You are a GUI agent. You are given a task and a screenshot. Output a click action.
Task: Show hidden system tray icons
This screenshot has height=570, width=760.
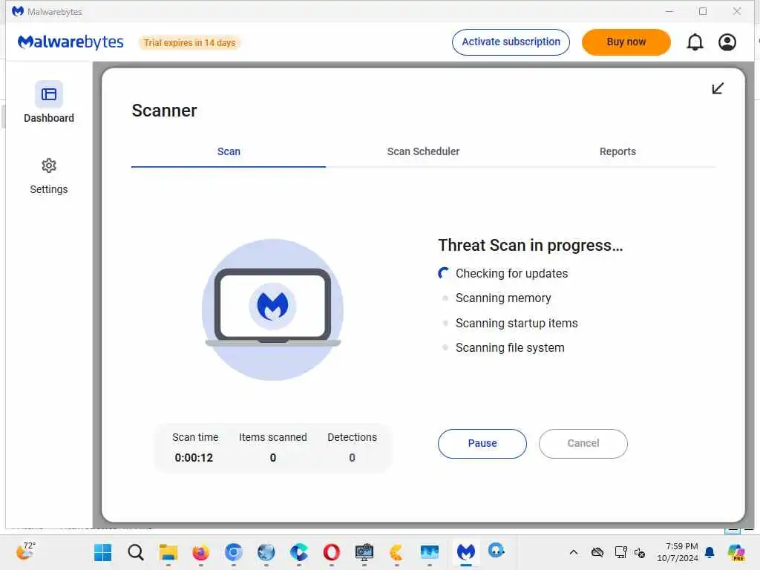574,552
